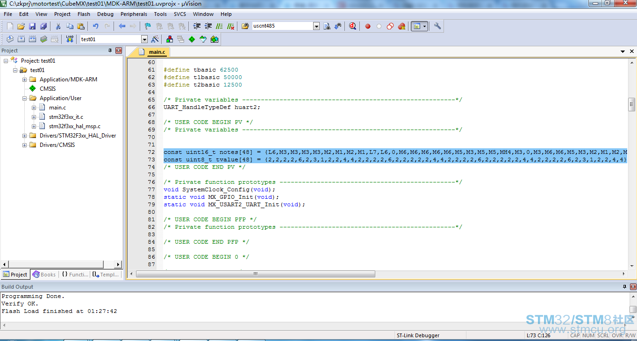The width and height of the screenshot is (637, 341).
Task: Indent the selected lines
Action: point(197,26)
